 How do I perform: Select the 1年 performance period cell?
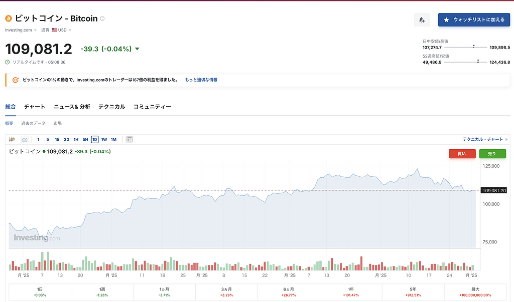[351, 291]
